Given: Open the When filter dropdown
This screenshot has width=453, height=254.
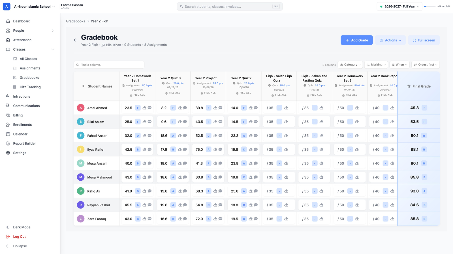Looking at the screenshot, I should [x=399, y=65].
